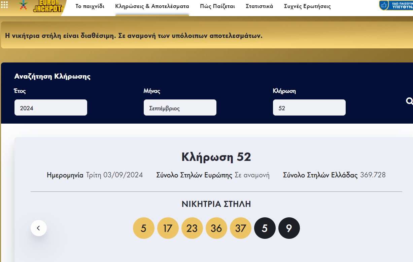The width and height of the screenshot is (413, 262).
Task: Click inside the 2024 year field
Action: [50, 107]
